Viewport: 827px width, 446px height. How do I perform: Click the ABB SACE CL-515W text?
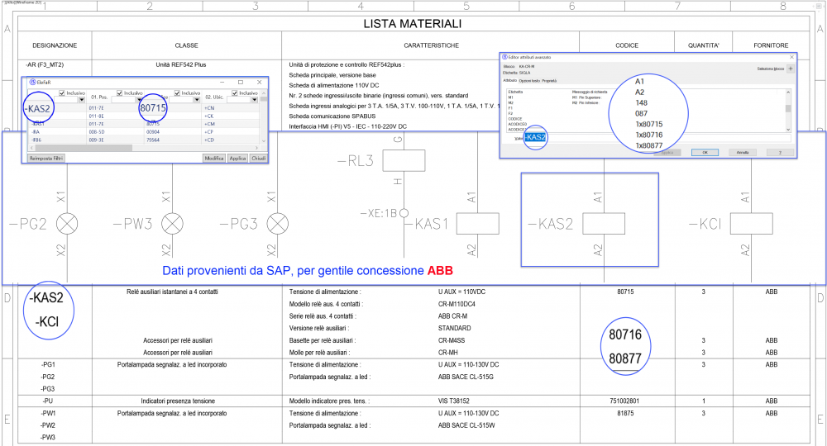pos(466,425)
